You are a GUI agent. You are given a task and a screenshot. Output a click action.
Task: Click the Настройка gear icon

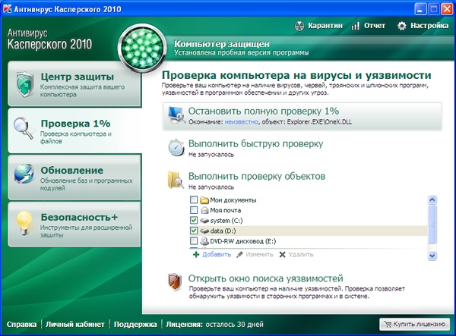(x=402, y=26)
